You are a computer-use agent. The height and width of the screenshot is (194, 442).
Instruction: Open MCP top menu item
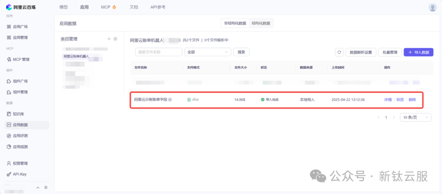tap(108, 7)
